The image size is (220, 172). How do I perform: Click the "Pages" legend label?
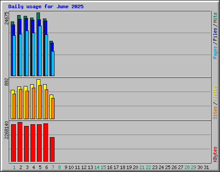(x=215, y=52)
